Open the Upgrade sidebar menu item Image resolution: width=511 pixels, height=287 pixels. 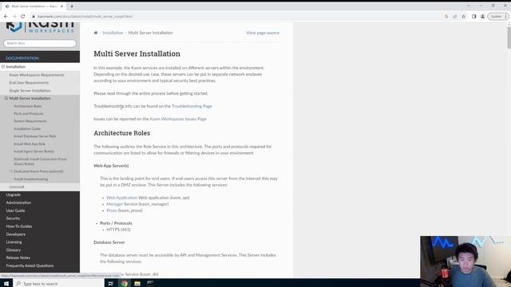click(x=14, y=195)
